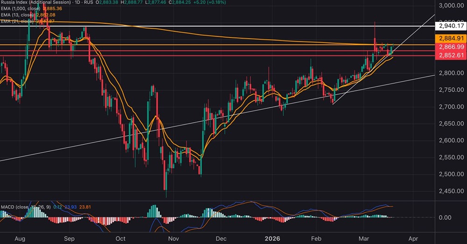Image resolution: width=467 pixels, height=244 pixels.
Task: Click "Nov" on the time axis
Action: point(173,239)
